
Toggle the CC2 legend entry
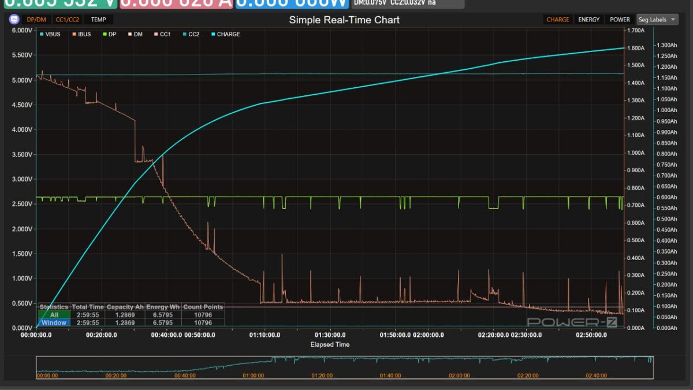[x=191, y=34]
